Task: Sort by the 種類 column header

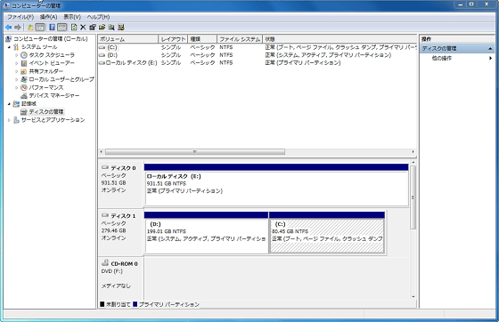Action: [x=202, y=39]
